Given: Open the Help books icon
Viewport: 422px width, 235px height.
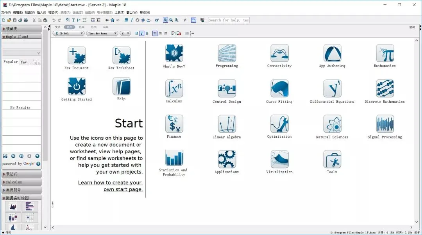Looking at the screenshot, I should point(122,86).
